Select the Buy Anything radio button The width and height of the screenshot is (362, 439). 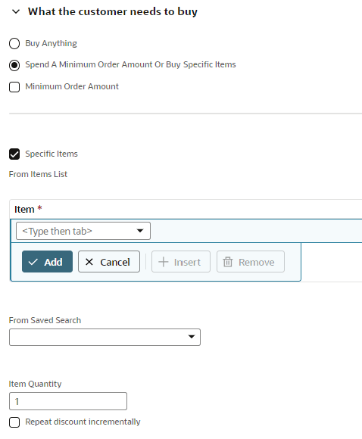pyautogui.click(x=14, y=44)
